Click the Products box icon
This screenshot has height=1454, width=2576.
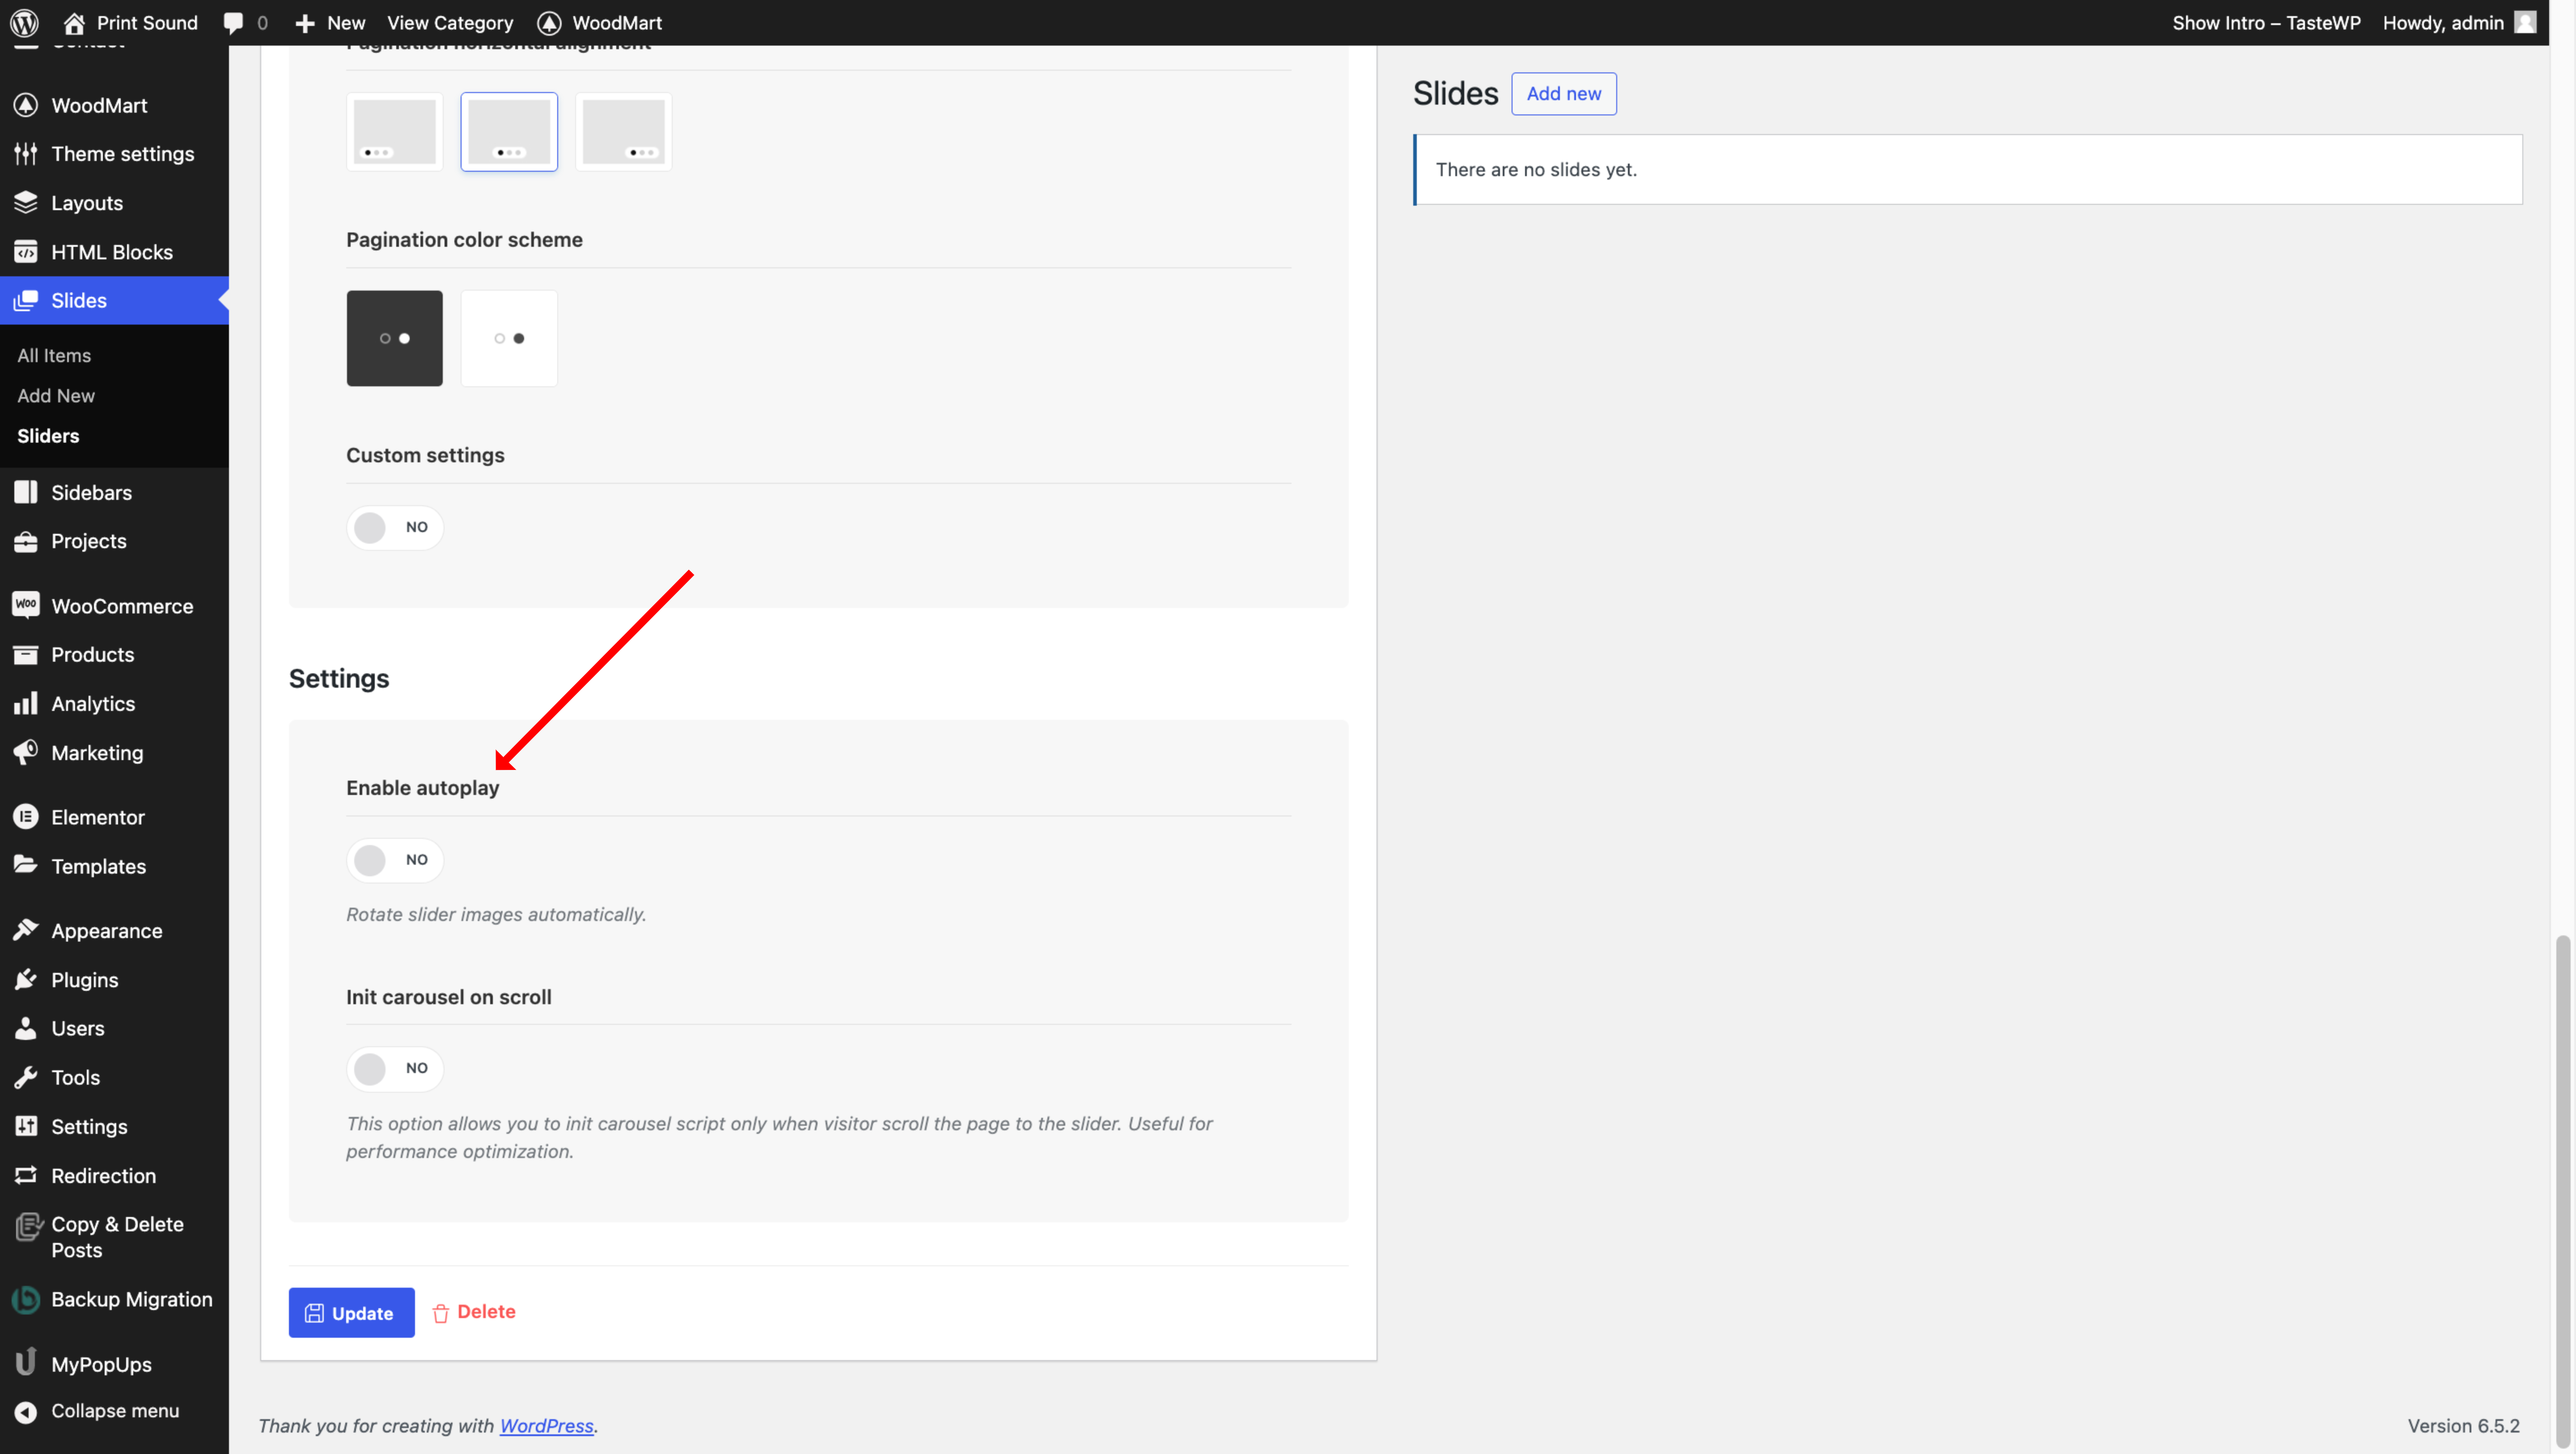click(26, 654)
